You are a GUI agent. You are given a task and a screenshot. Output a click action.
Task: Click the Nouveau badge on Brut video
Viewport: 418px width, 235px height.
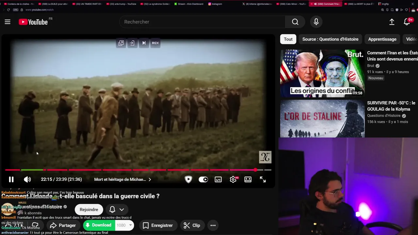(376, 78)
